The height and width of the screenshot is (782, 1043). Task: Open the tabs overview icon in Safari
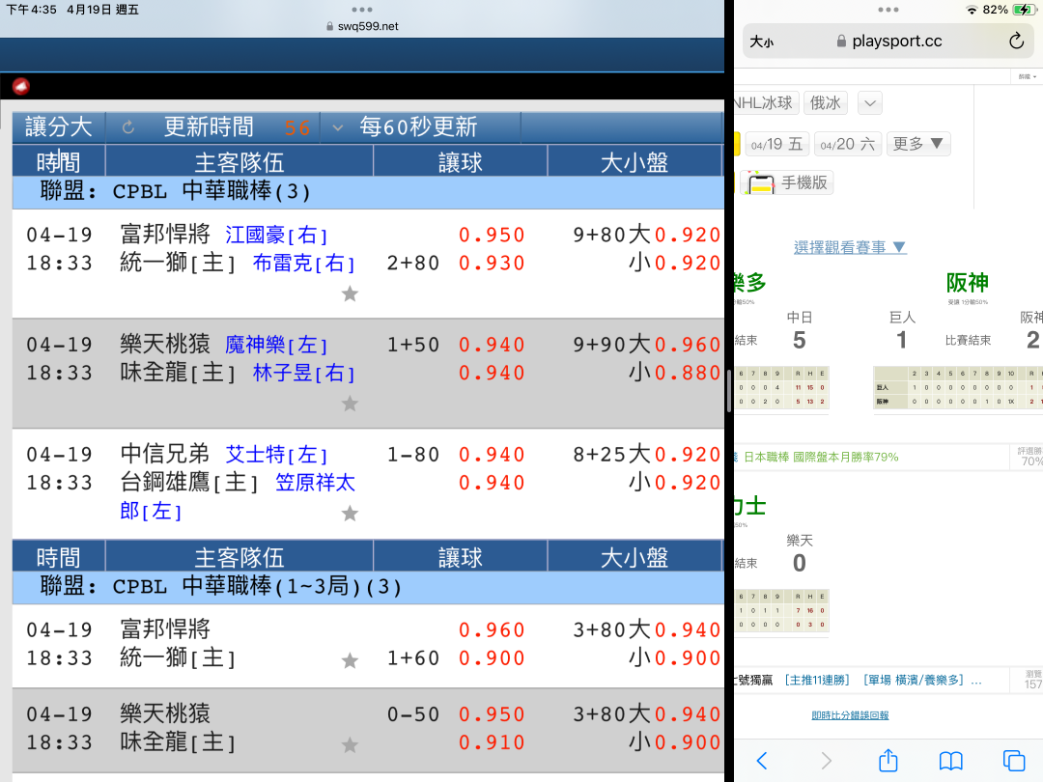coord(1014,760)
